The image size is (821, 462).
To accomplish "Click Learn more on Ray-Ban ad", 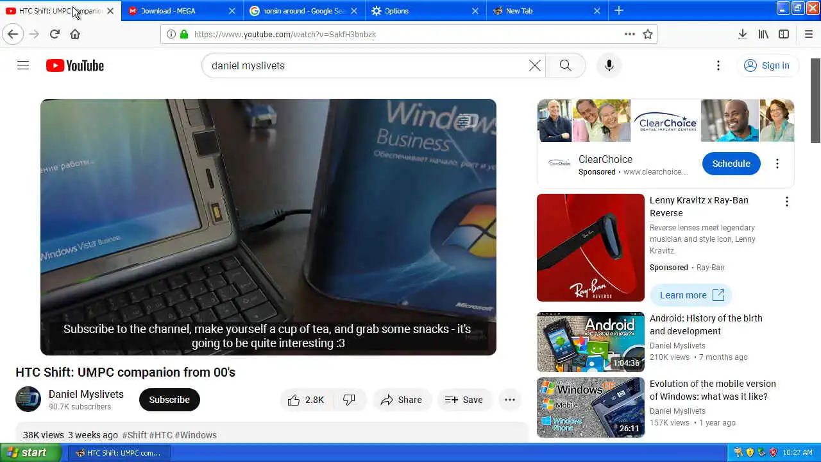I will (x=691, y=295).
